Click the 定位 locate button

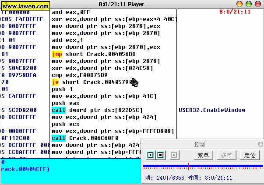[250, 155]
